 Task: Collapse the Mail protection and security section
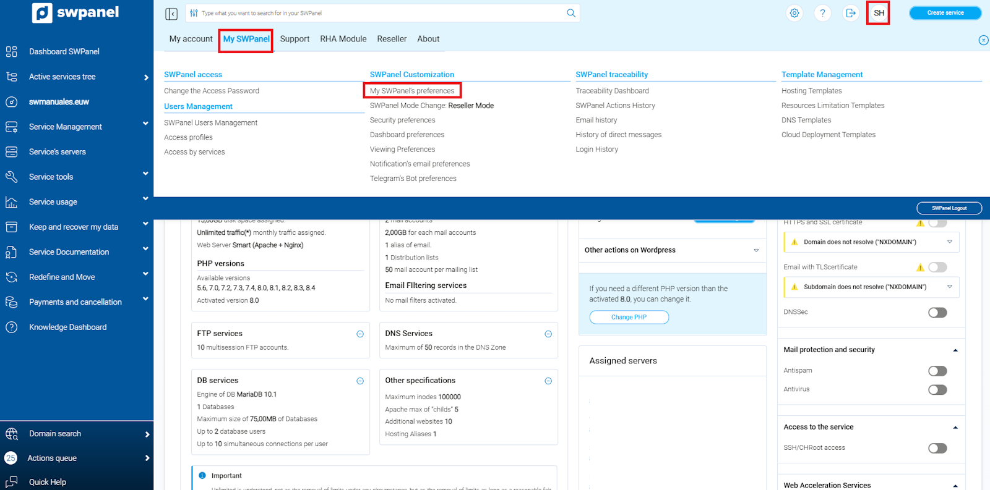click(x=955, y=350)
